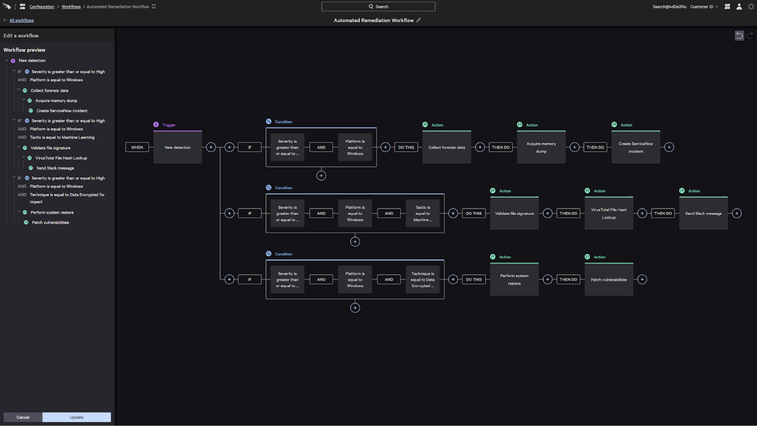
Task: Click the bookmark icon in breadcrumb
Action: point(154,7)
